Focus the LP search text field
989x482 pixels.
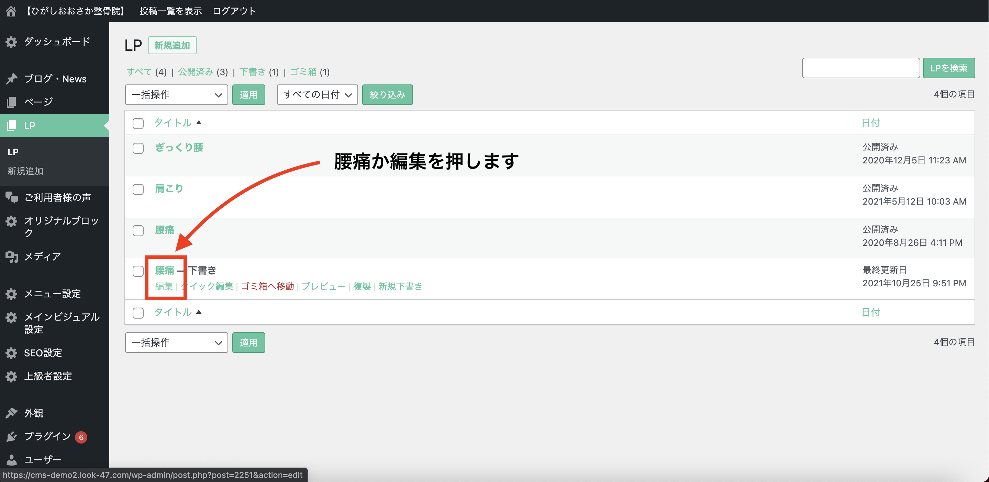[x=860, y=68]
